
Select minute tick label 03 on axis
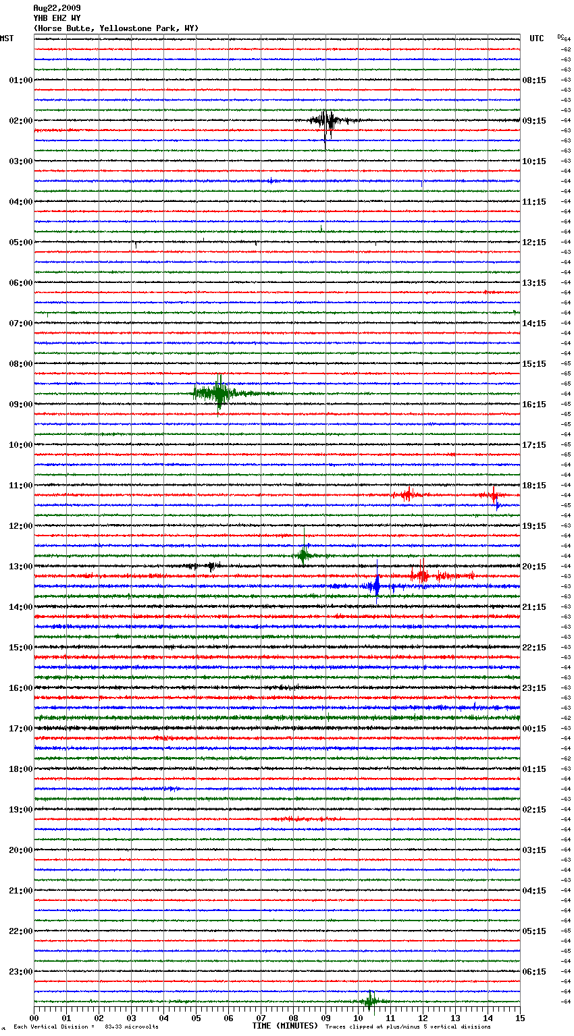[132, 1018]
